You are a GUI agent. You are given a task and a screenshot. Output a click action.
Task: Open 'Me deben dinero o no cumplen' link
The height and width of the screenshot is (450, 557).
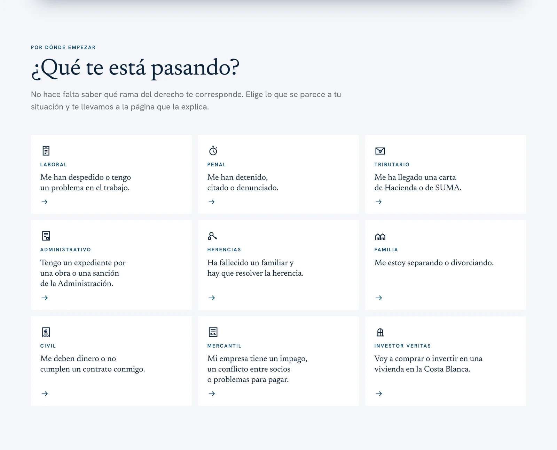point(93,364)
